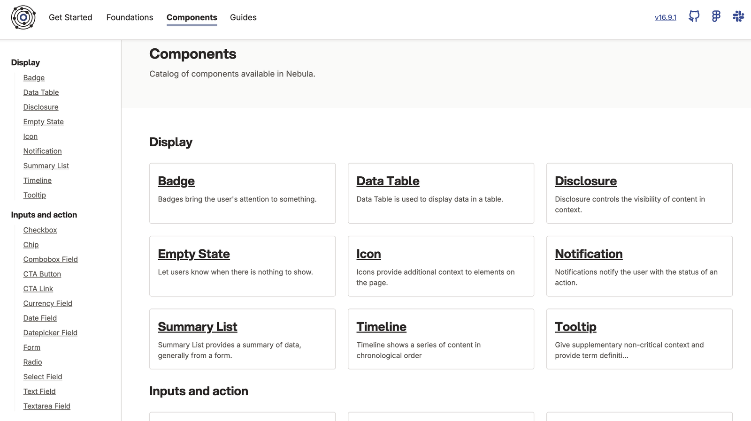751x421 pixels.
Task: Open CTA Link in the sidebar
Action: pos(38,289)
